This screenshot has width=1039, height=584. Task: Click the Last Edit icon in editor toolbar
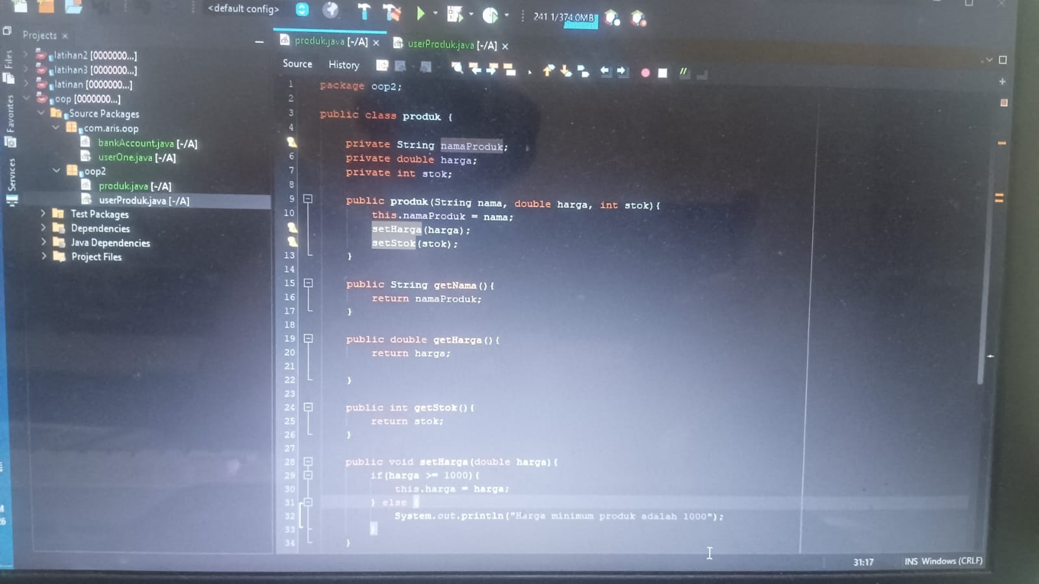pos(382,65)
